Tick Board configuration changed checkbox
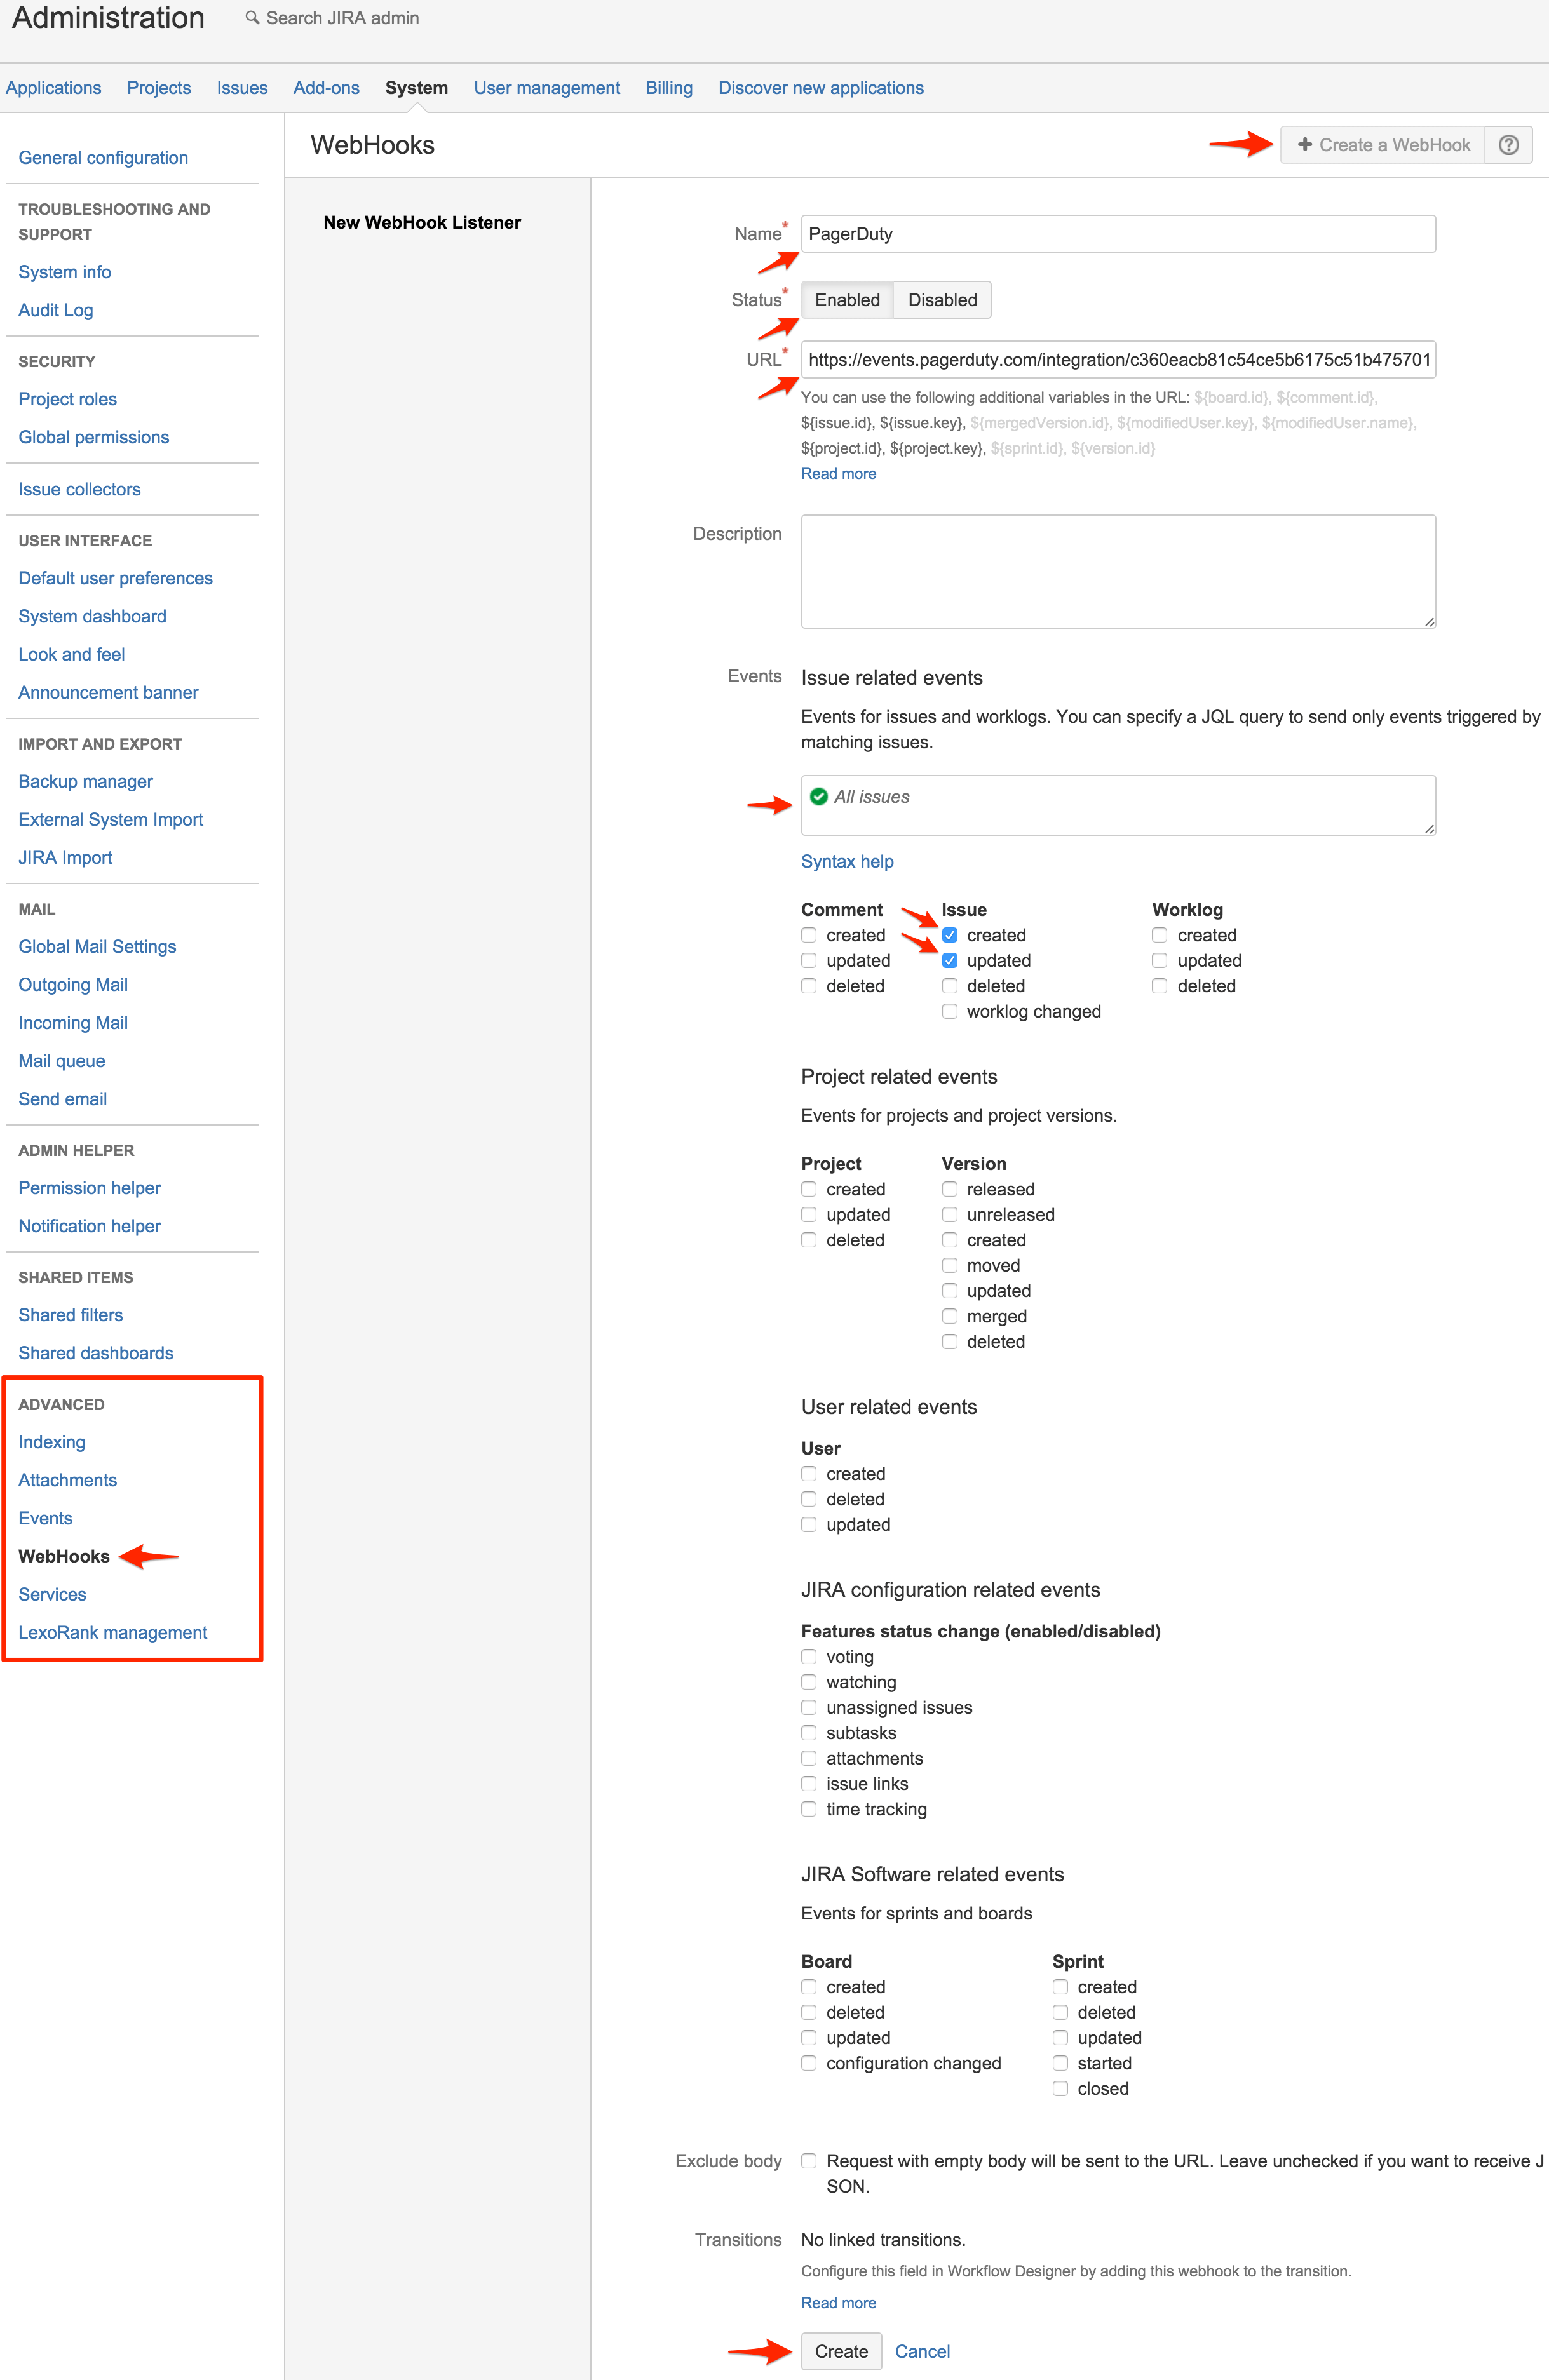 point(809,2063)
